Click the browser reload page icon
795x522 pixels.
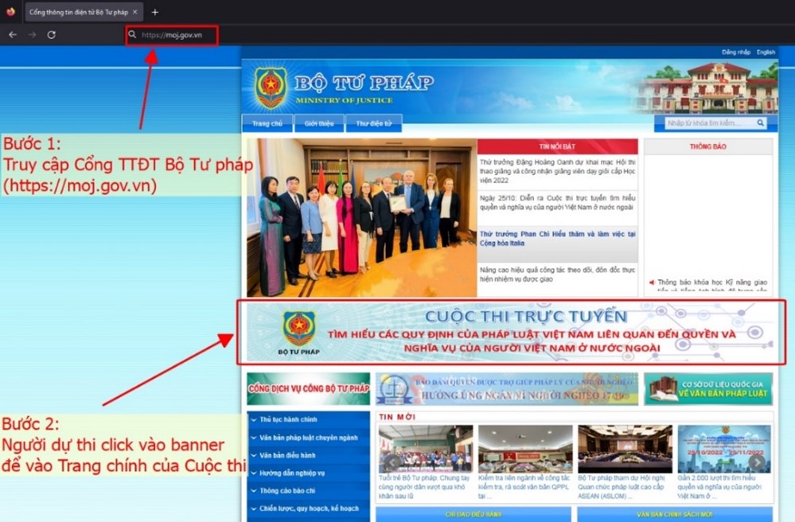[51, 35]
